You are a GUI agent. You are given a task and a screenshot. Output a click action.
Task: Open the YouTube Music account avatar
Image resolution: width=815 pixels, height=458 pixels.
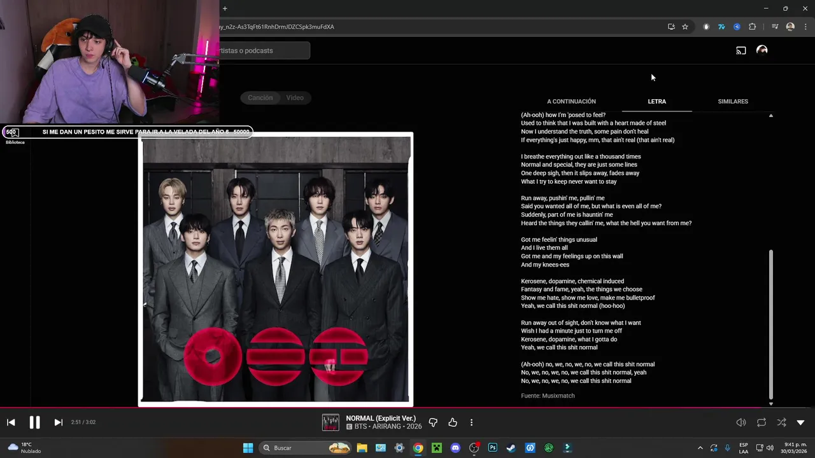coord(762,50)
